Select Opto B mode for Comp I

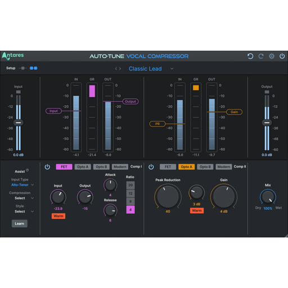click(x=101, y=166)
